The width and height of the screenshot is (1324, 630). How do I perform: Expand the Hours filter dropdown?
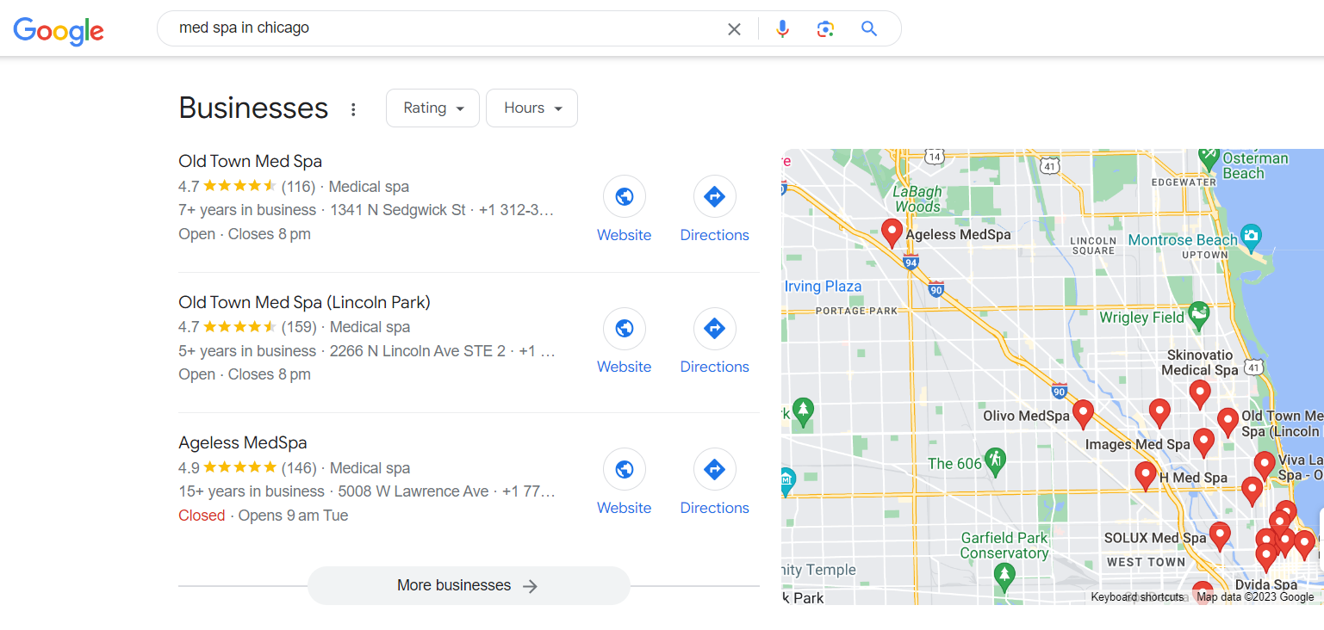coord(531,108)
